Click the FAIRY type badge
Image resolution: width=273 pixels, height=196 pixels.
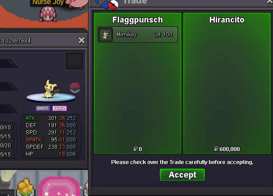coord(60,108)
